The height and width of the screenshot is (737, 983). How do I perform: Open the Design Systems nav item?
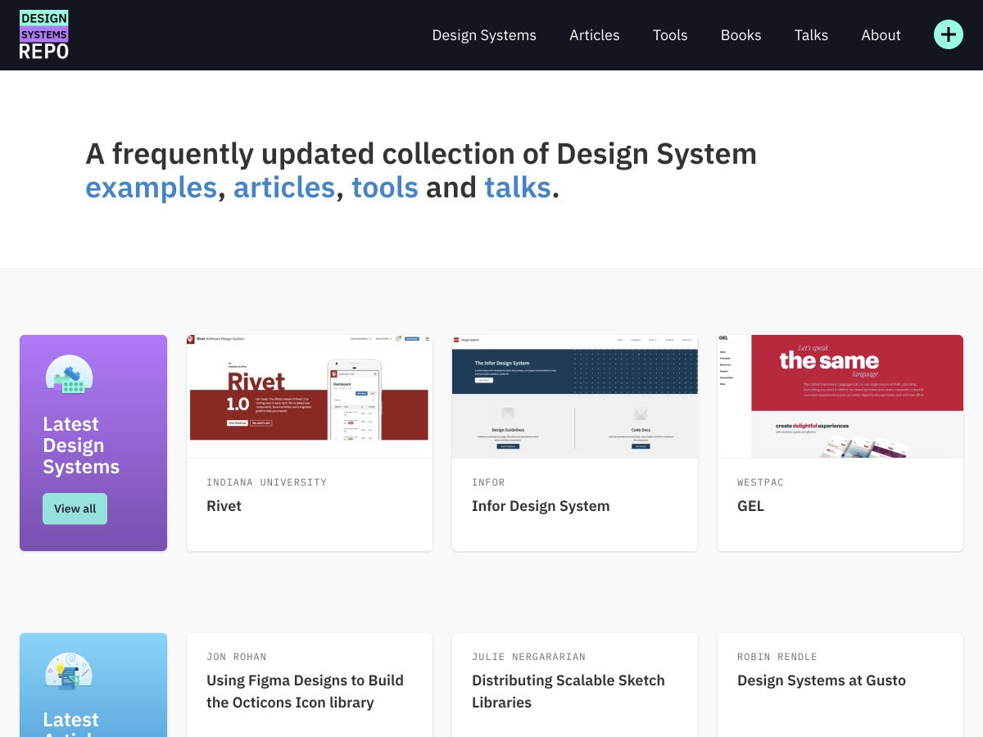pos(484,35)
